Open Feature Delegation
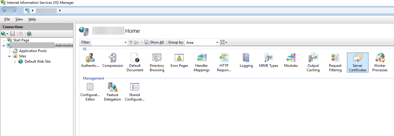 [112, 92]
